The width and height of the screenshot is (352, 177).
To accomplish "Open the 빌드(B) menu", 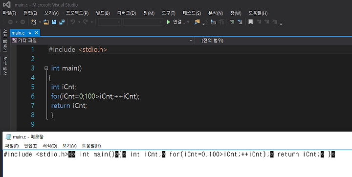I will [103, 13].
